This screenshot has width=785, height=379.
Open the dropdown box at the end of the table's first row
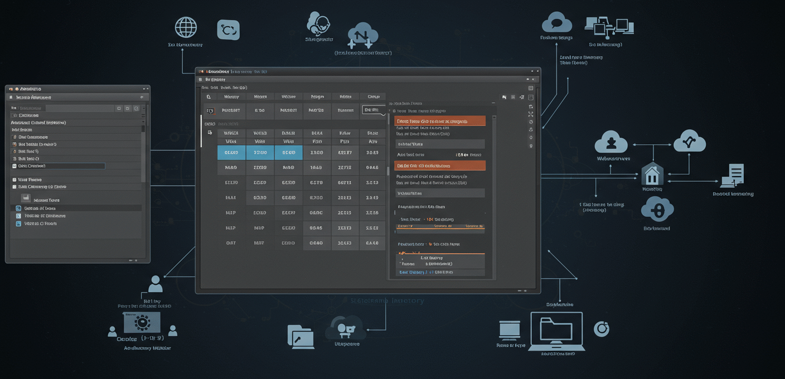pos(374,110)
